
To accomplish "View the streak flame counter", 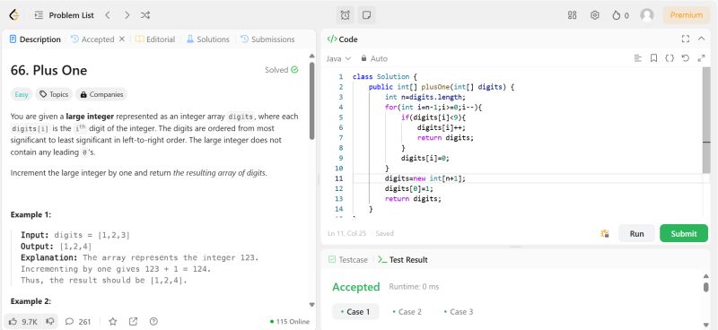I will pyautogui.click(x=620, y=15).
